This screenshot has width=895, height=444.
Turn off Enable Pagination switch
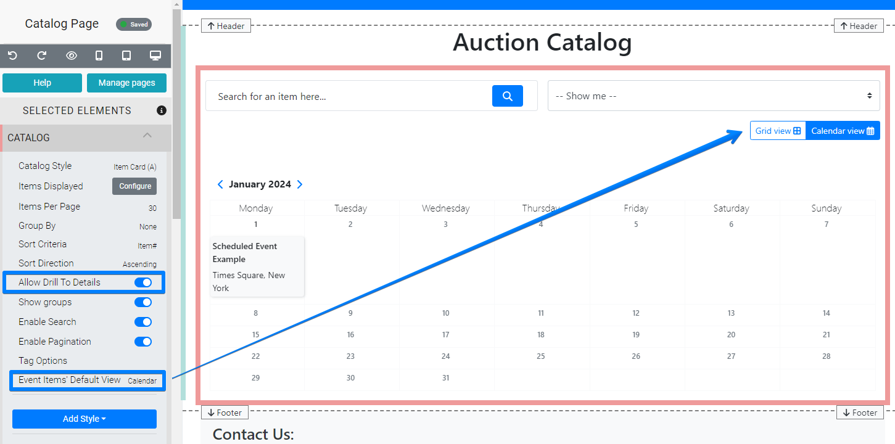(x=143, y=342)
